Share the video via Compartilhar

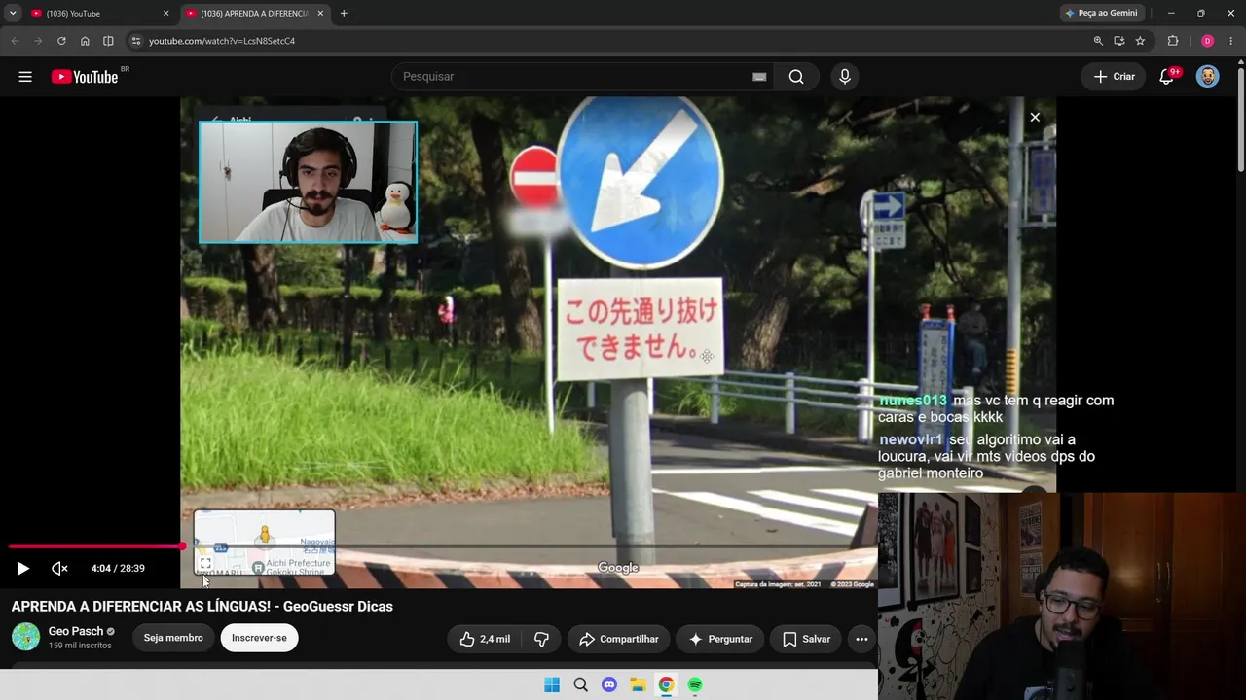coord(619,639)
